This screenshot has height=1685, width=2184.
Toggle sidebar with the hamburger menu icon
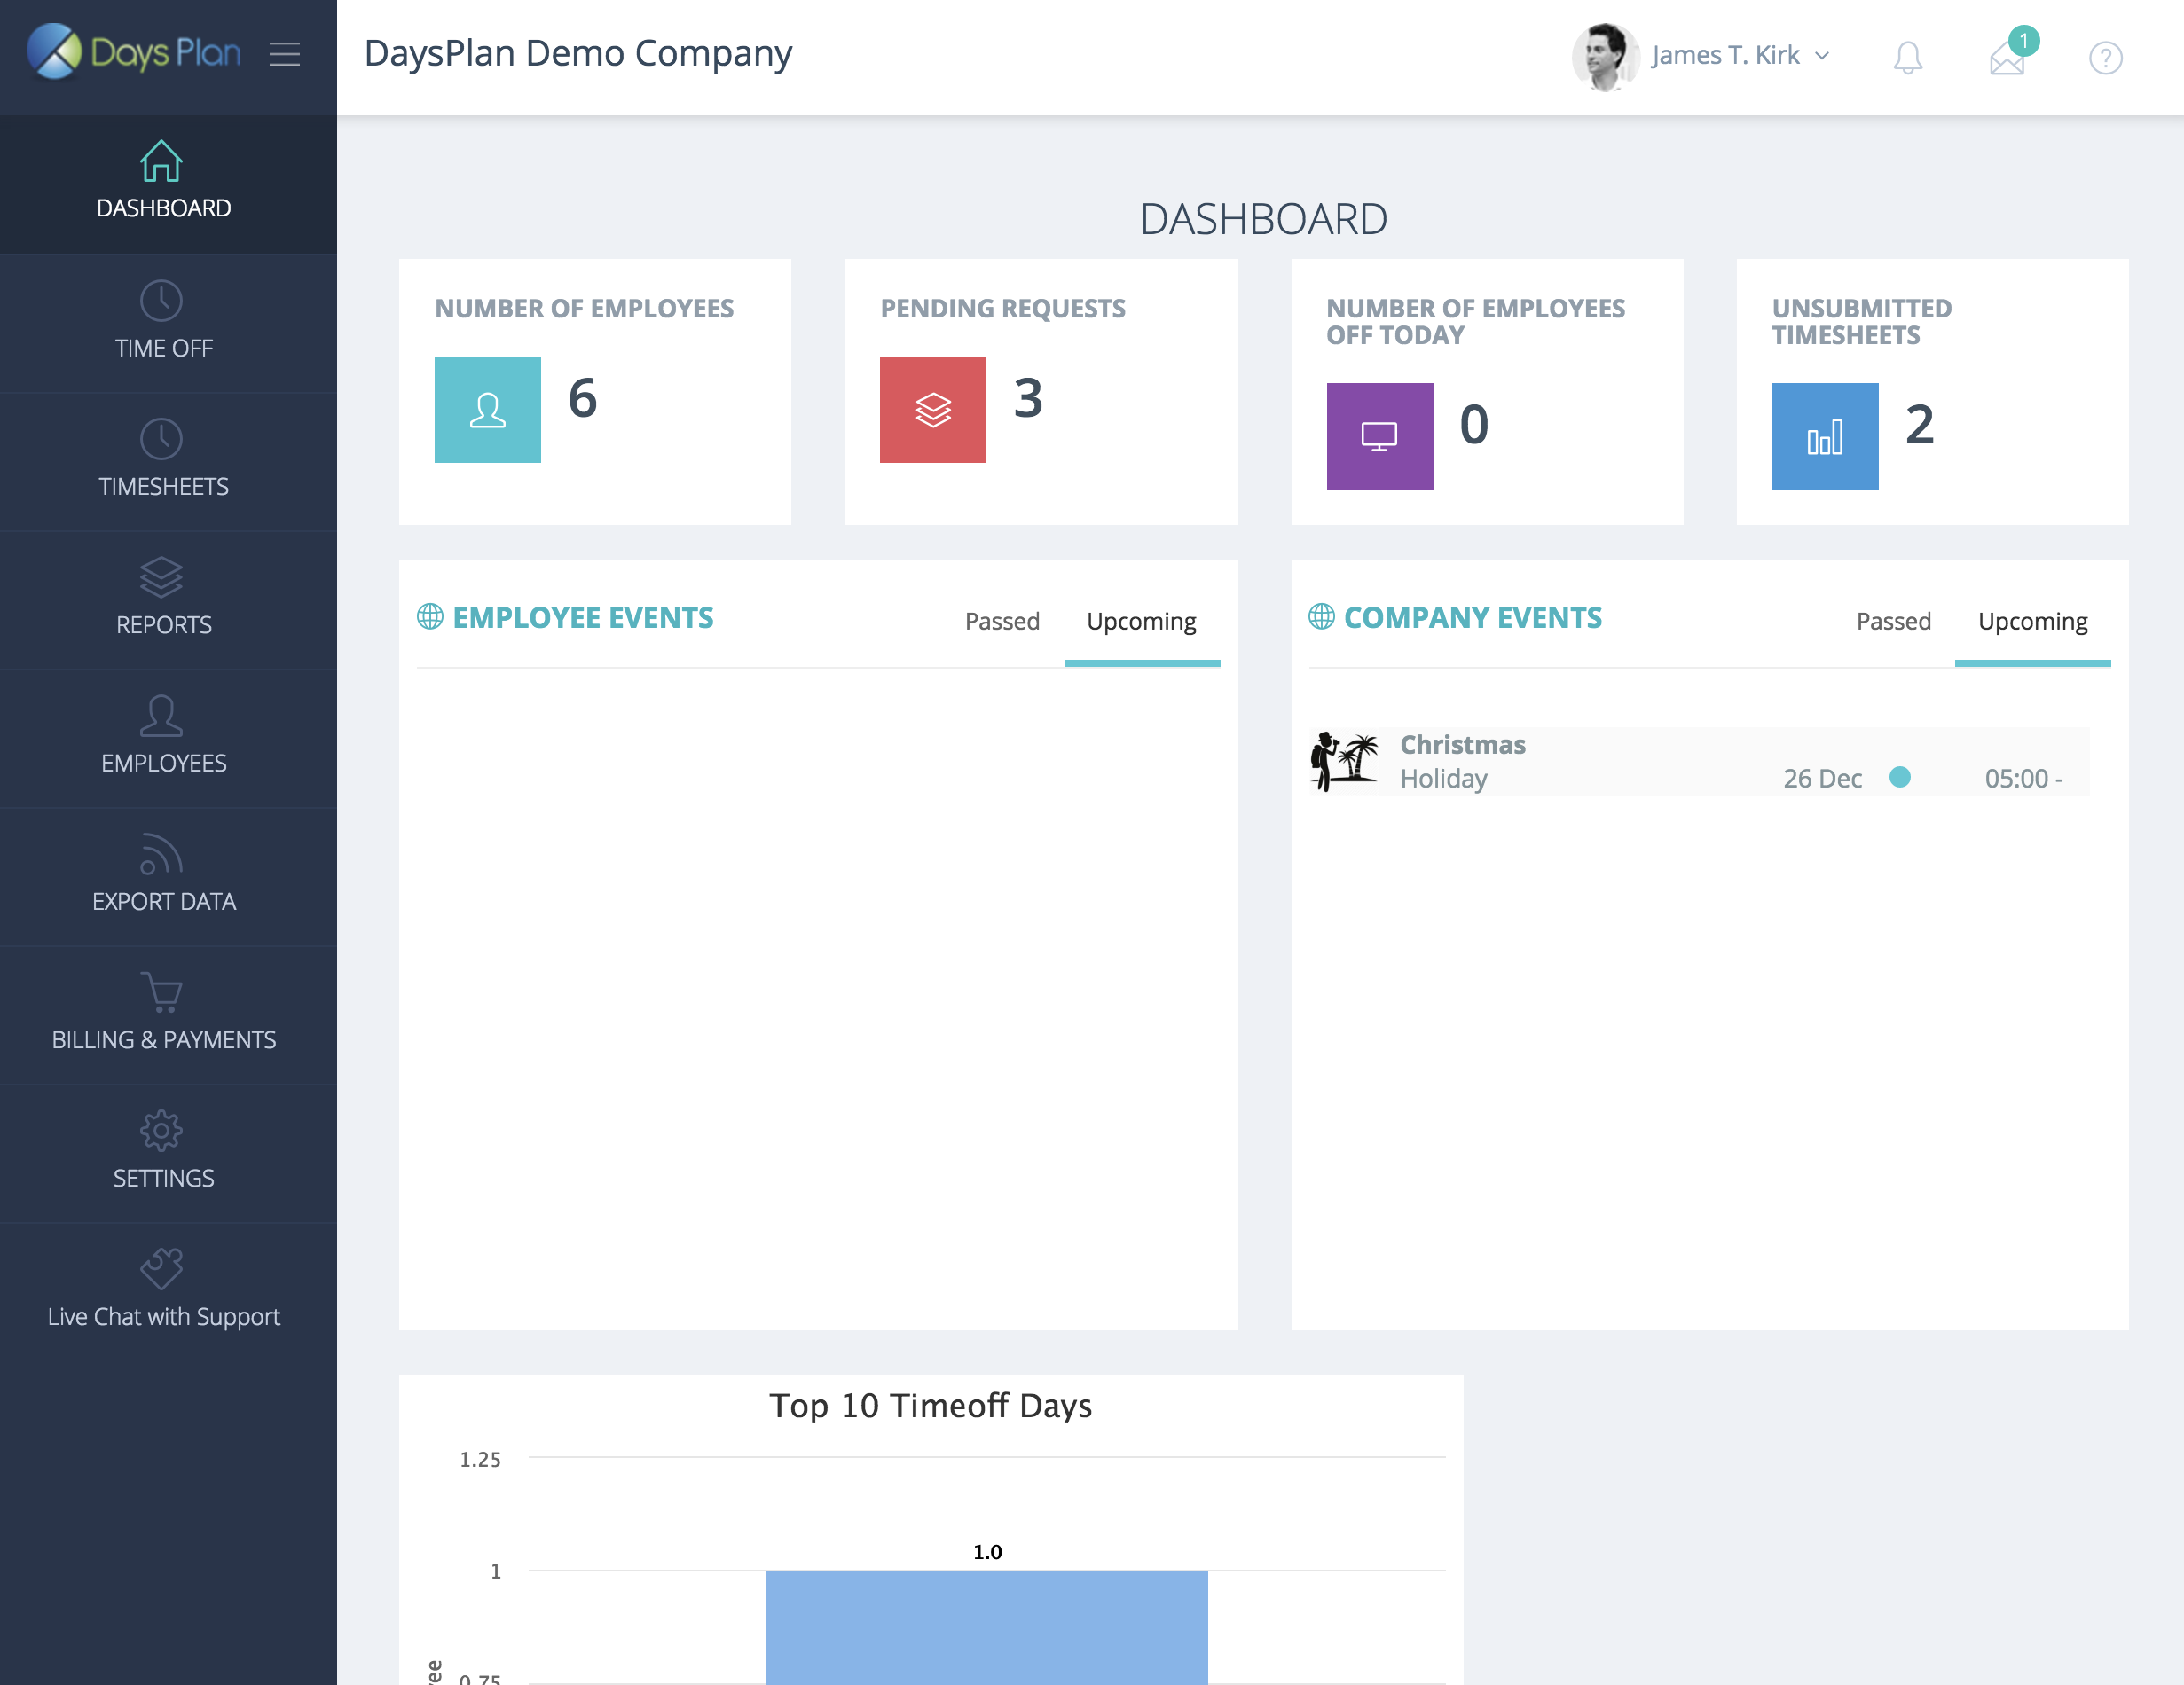[x=285, y=54]
